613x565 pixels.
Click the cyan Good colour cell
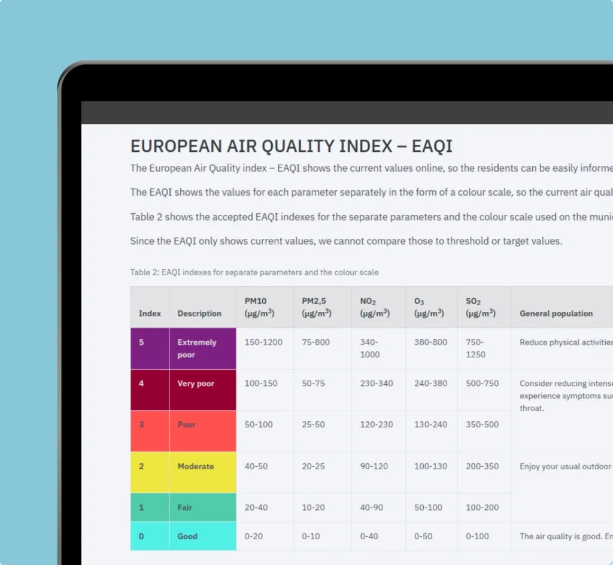[x=202, y=536]
